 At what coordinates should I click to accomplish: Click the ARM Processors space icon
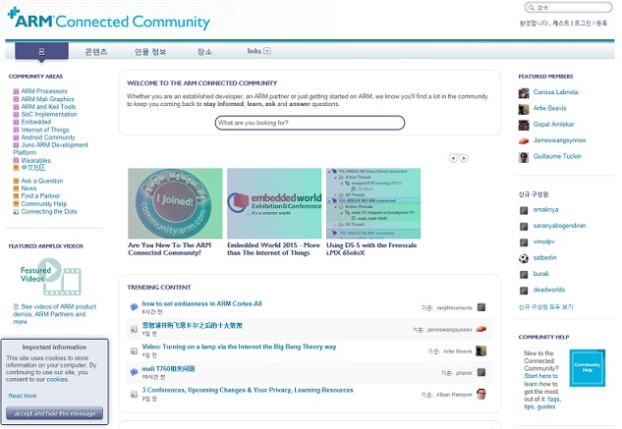coord(16,91)
